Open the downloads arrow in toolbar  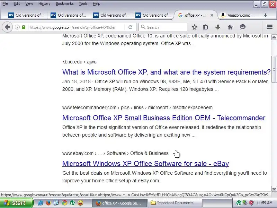coord(218,27)
